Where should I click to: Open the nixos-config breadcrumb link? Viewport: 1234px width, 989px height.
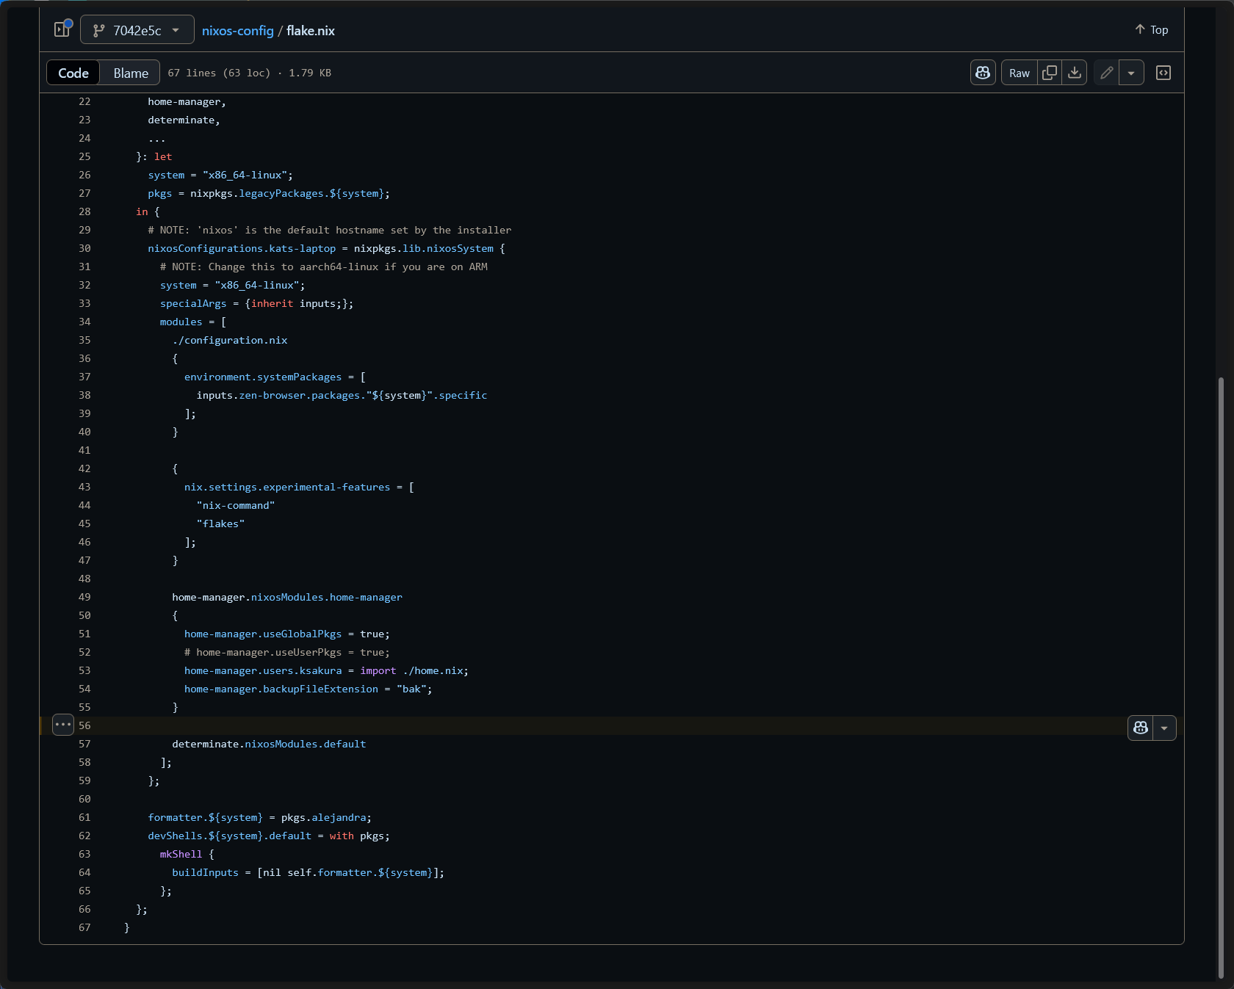(x=237, y=31)
